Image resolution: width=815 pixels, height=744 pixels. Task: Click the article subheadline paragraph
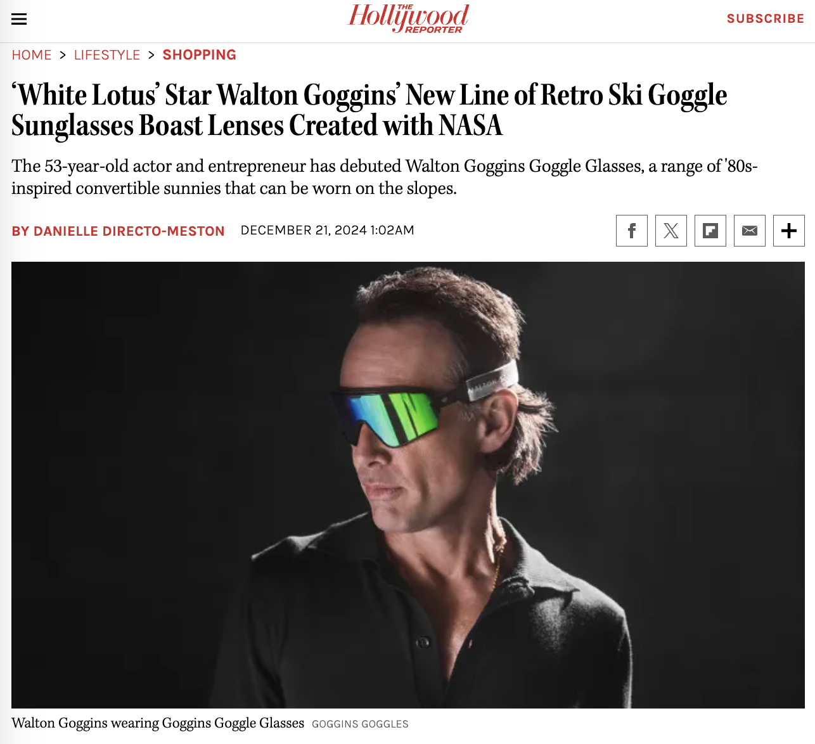[x=385, y=177]
